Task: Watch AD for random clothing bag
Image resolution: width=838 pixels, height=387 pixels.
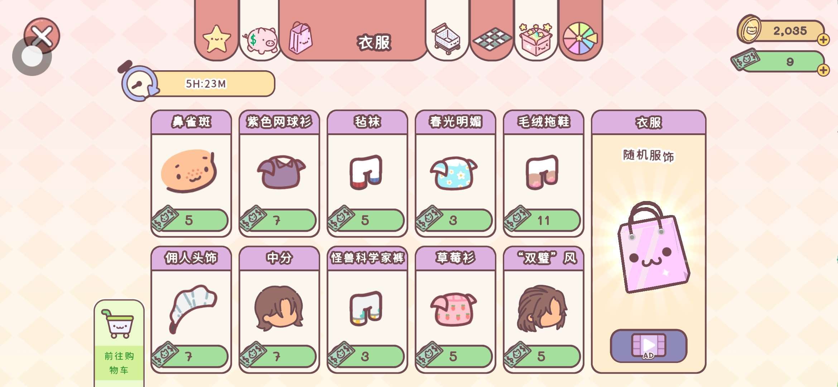Action: (x=649, y=346)
